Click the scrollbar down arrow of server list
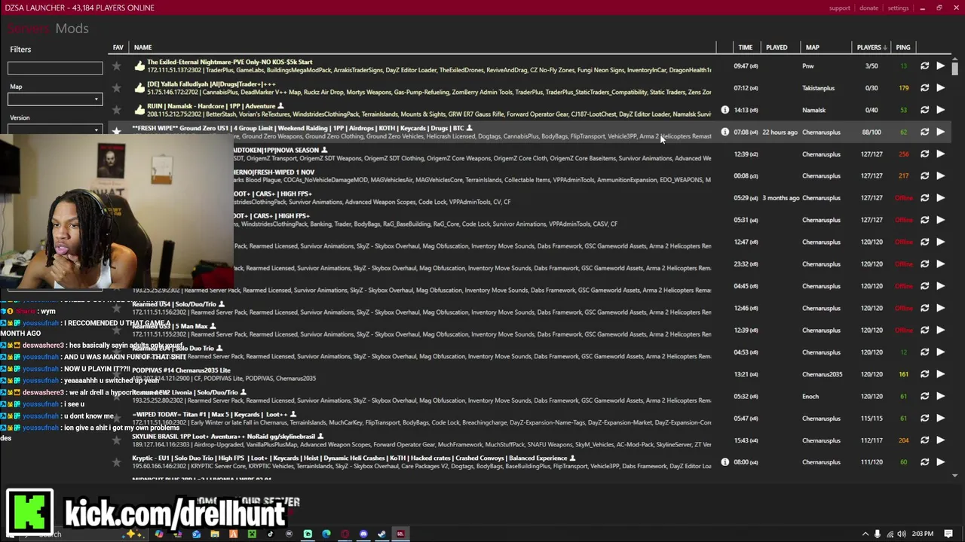 955,476
